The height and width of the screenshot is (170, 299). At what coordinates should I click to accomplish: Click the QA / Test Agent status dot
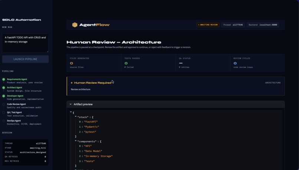tap(4, 113)
